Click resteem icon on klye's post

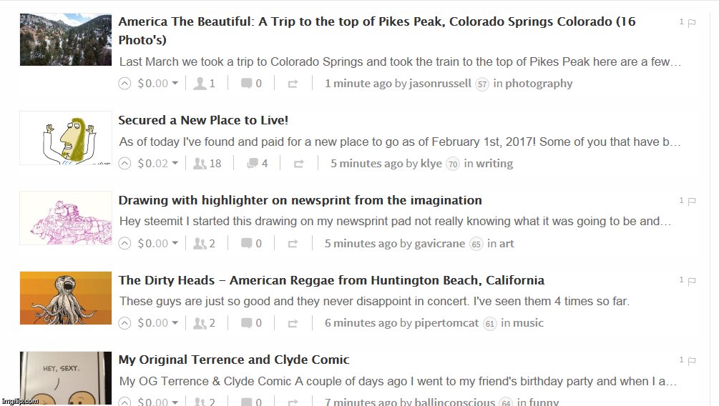(x=298, y=164)
